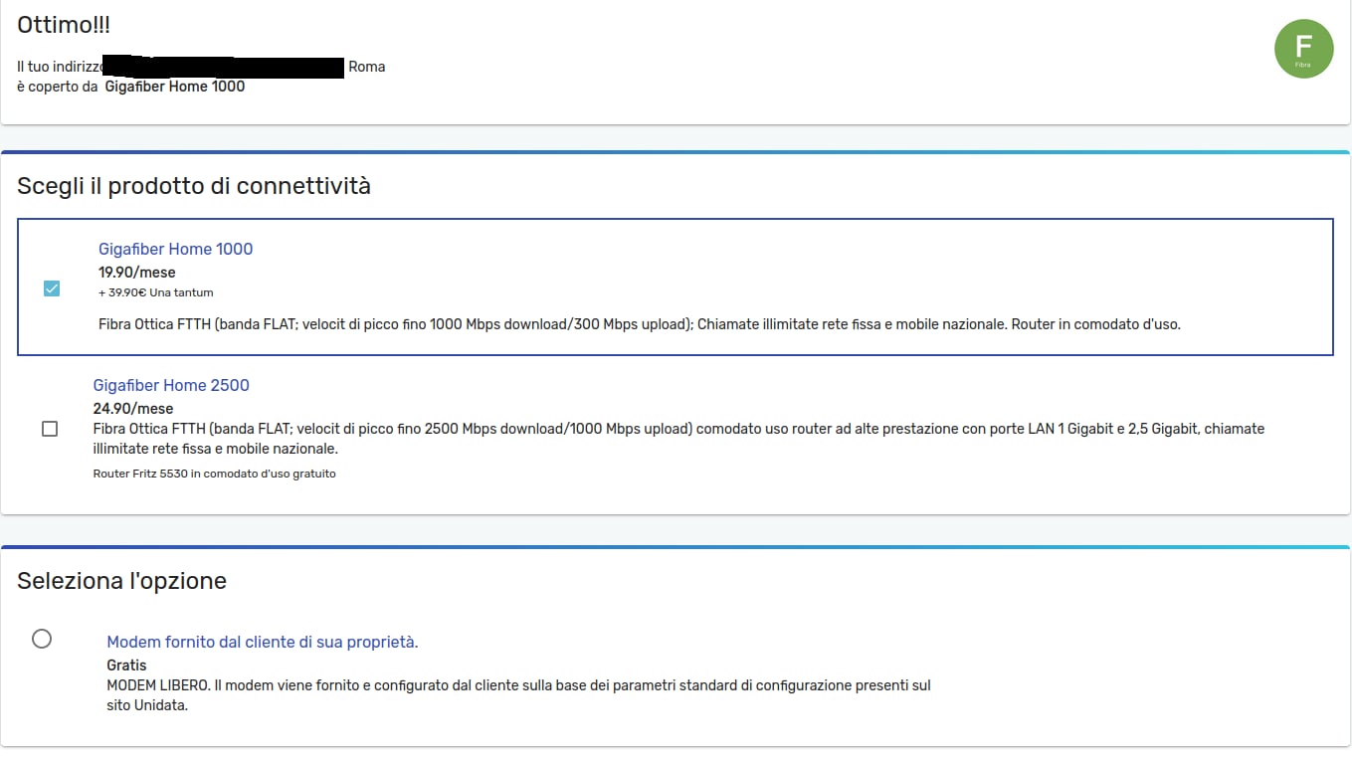Click the '+ 39.90€ Una tantum' fee note
Viewport: 1352px width, 763px height.
pyautogui.click(x=156, y=292)
